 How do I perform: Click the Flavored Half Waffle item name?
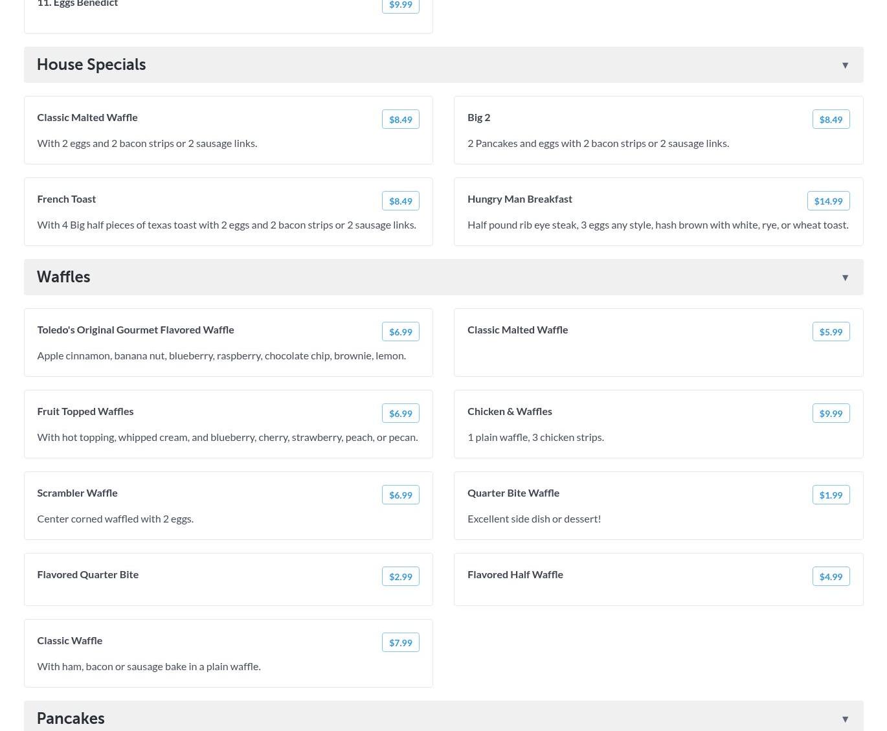(x=515, y=574)
